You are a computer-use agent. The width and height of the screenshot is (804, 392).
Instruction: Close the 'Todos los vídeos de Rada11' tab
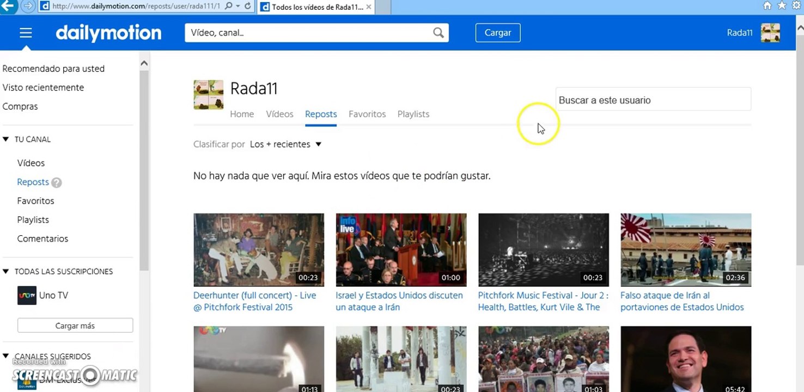(x=369, y=7)
